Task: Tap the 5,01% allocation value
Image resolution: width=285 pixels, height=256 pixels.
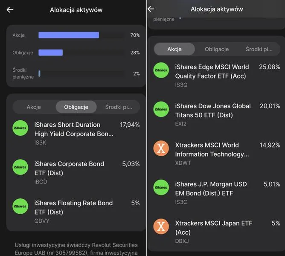Action: [x=272, y=184]
